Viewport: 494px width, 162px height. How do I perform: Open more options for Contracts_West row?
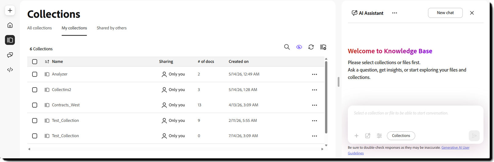point(314,105)
